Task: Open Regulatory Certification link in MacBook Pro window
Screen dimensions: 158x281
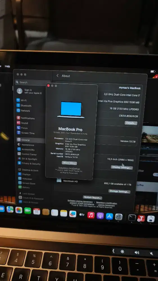Action: click(69, 168)
